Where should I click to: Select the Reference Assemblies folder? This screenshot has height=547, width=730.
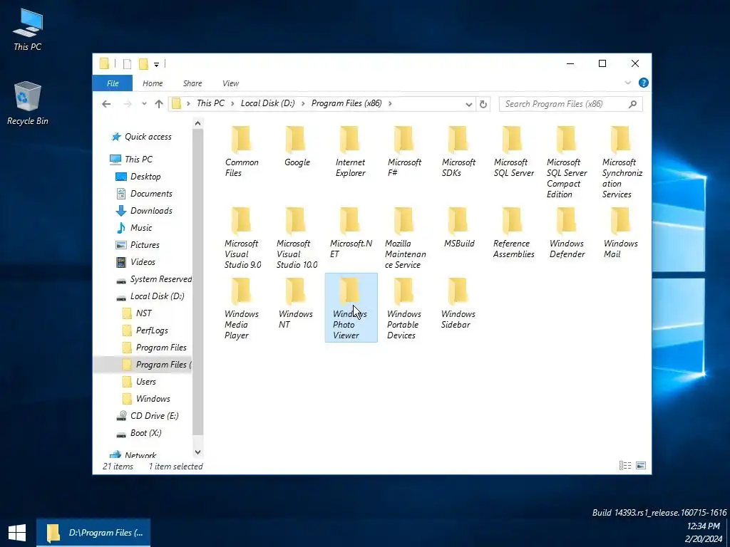click(x=513, y=233)
